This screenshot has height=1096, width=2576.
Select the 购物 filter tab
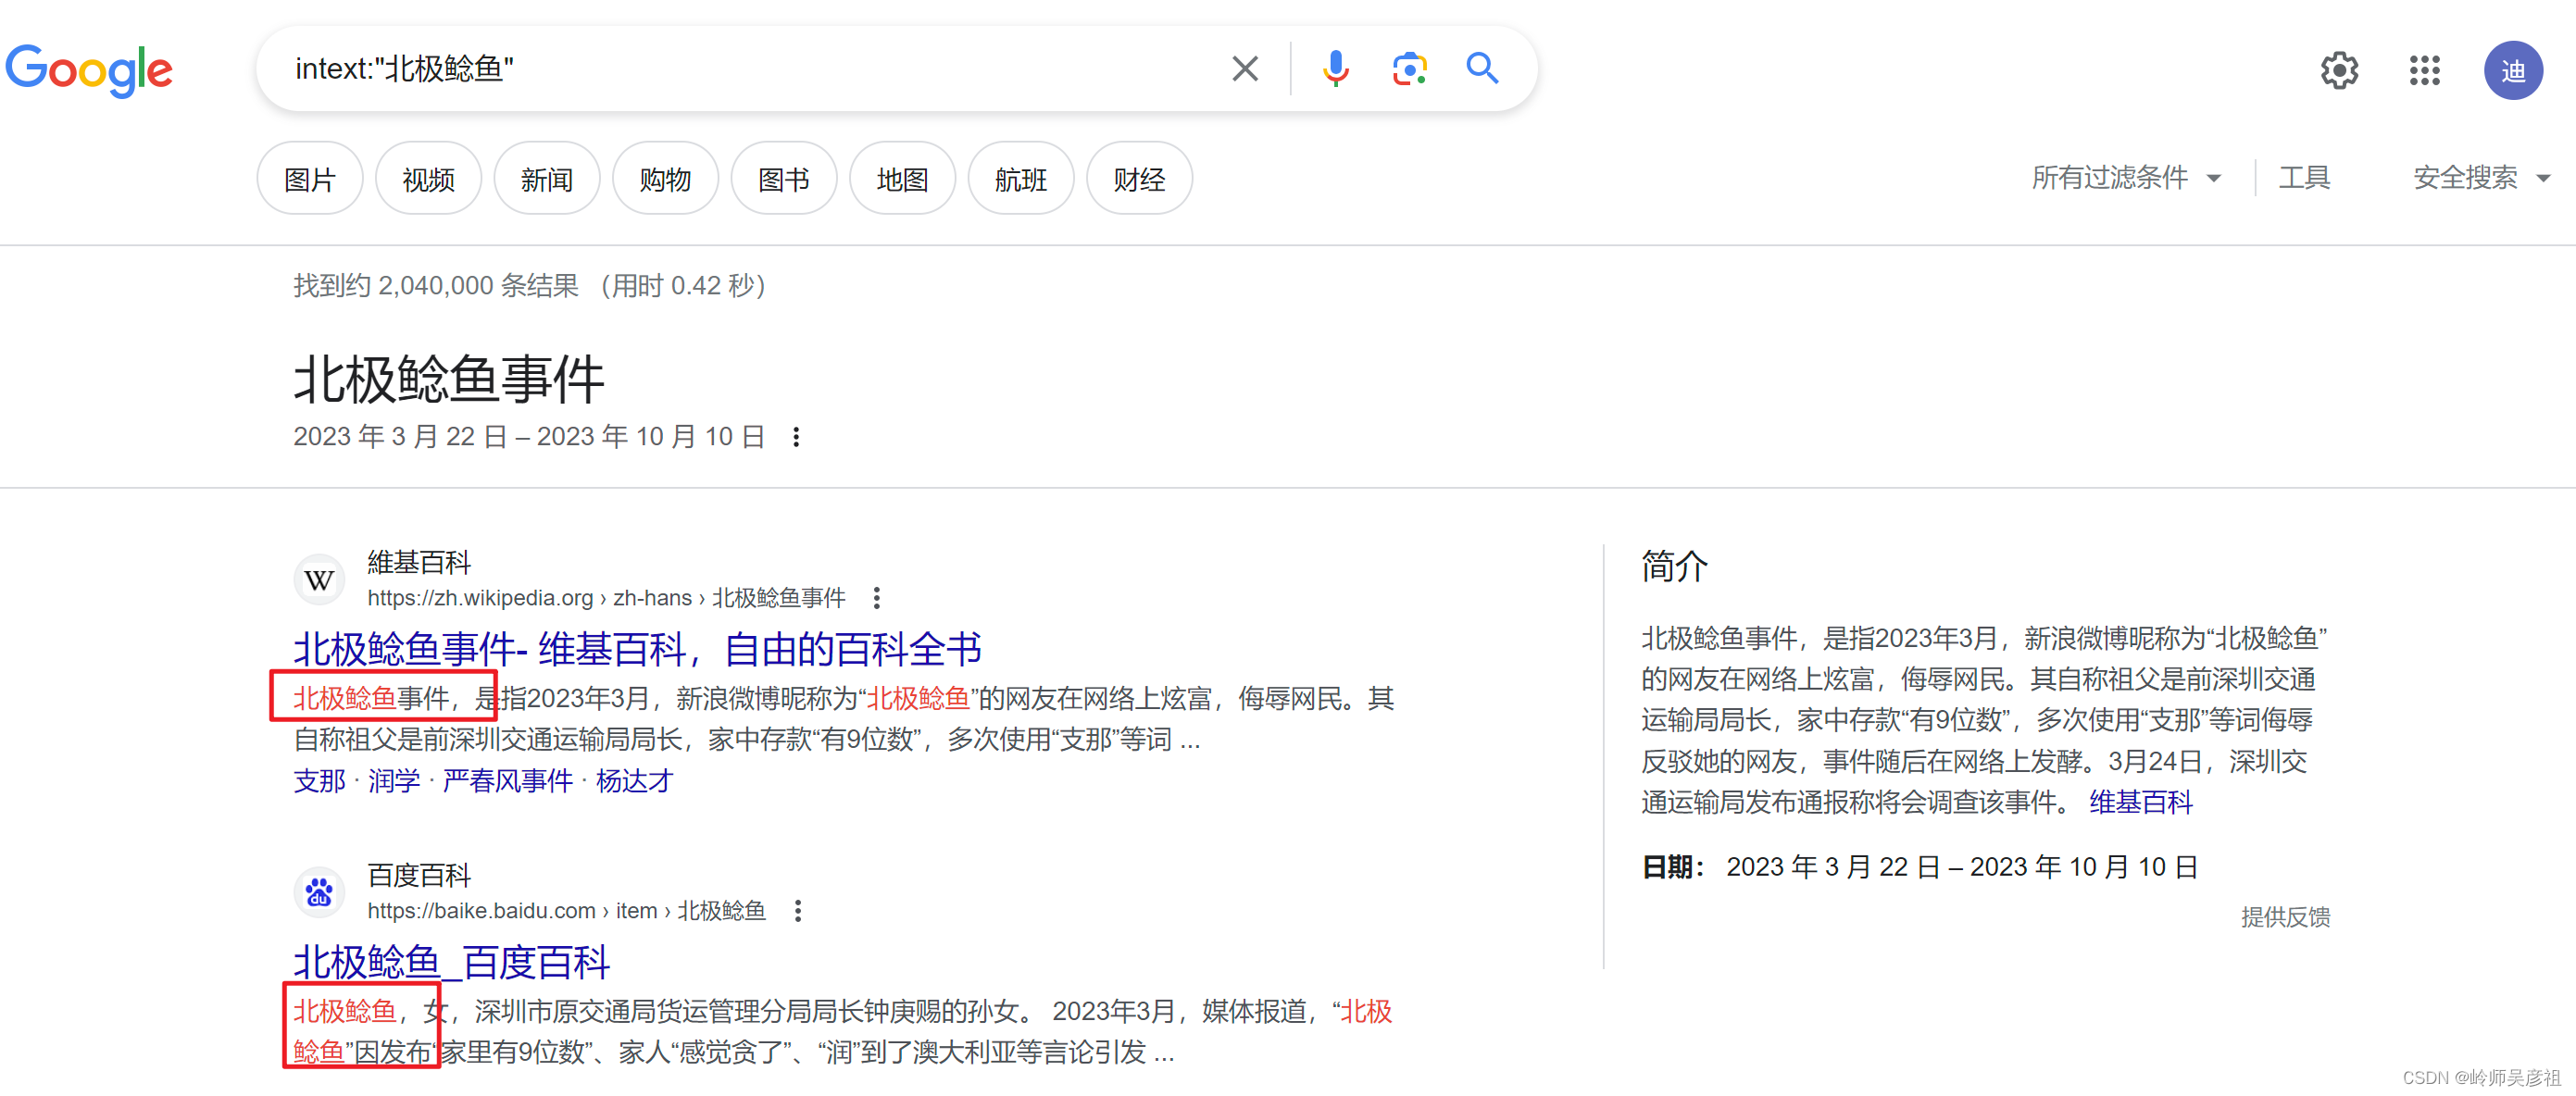pyautogui.click(x=665, y=179)
